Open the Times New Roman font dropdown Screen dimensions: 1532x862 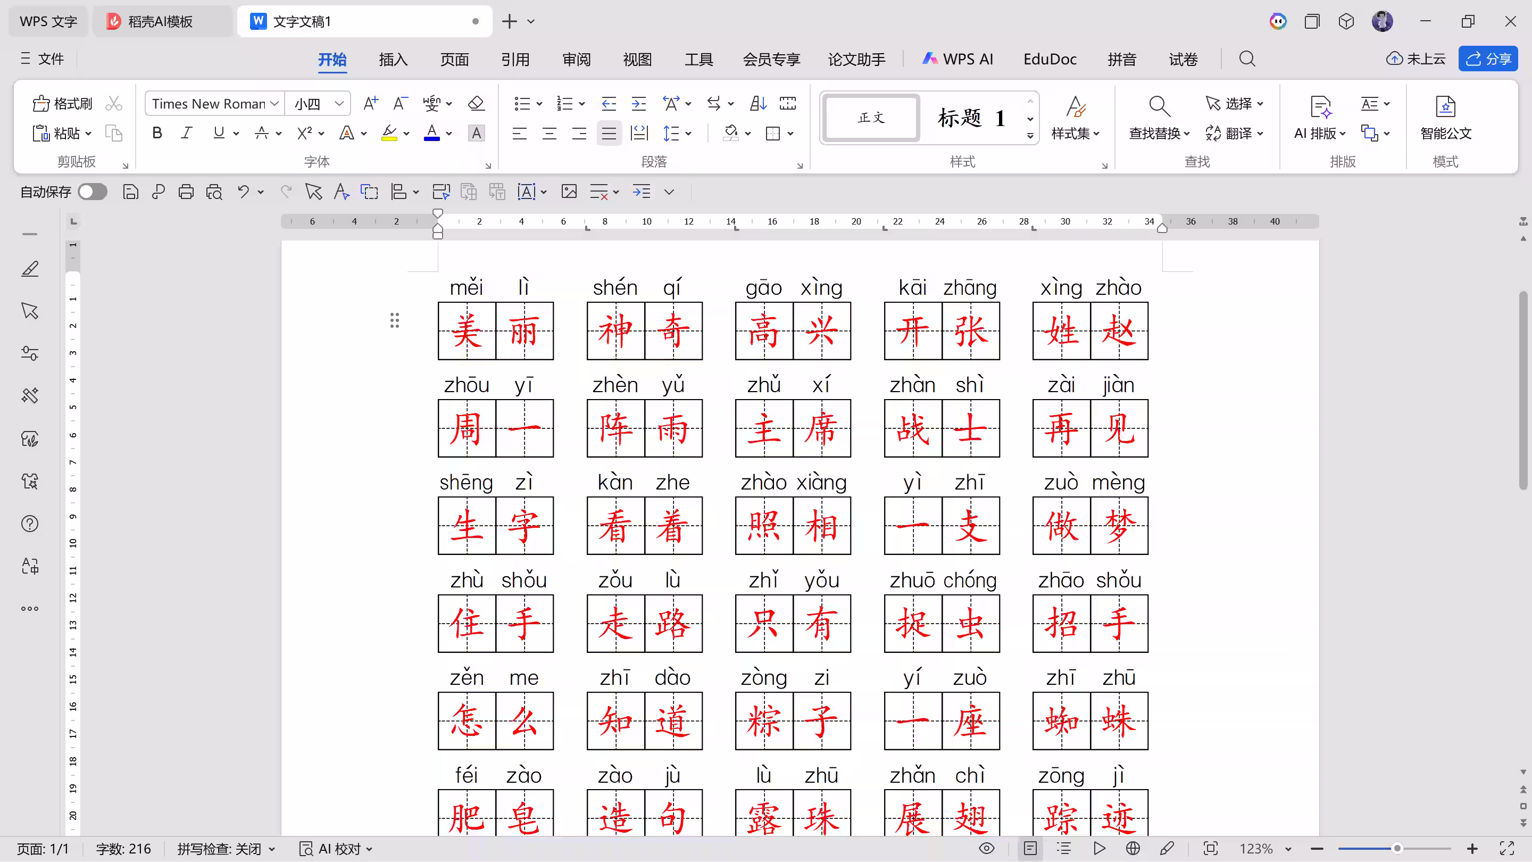275,104
